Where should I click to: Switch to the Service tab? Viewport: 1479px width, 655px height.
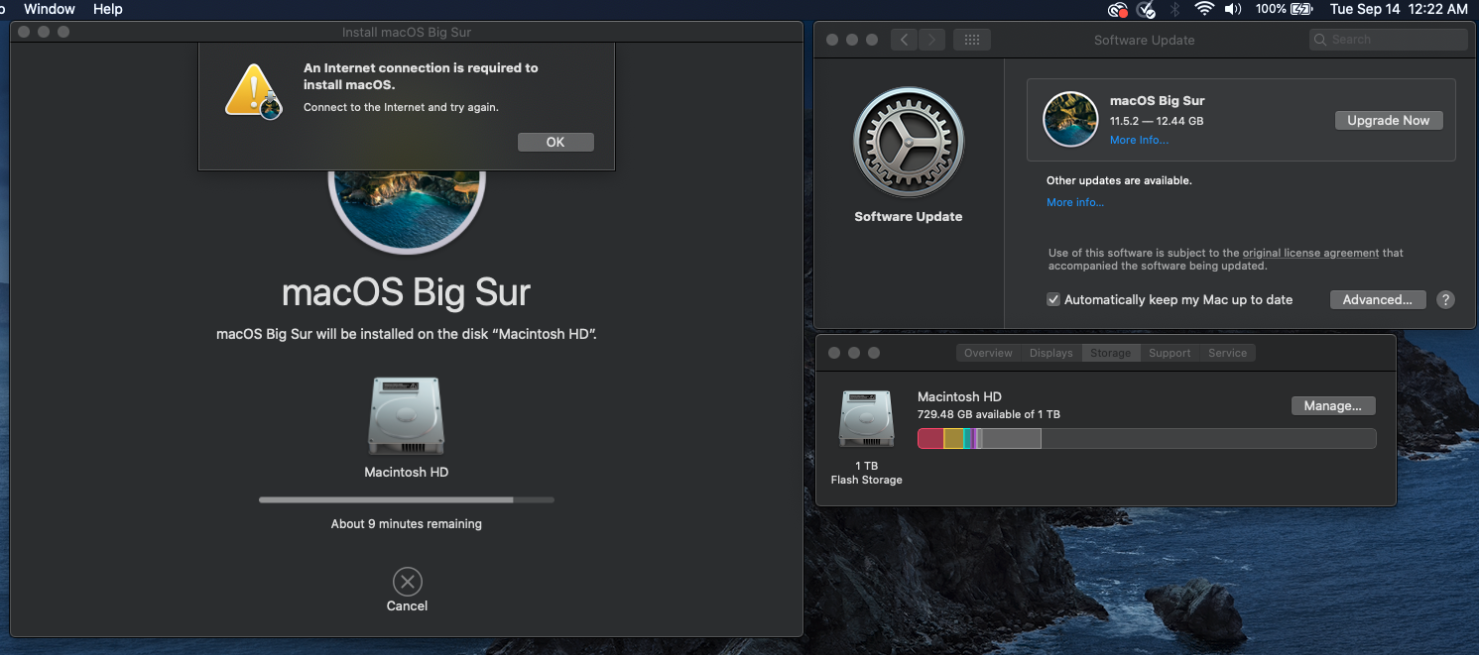point(1227,353)
